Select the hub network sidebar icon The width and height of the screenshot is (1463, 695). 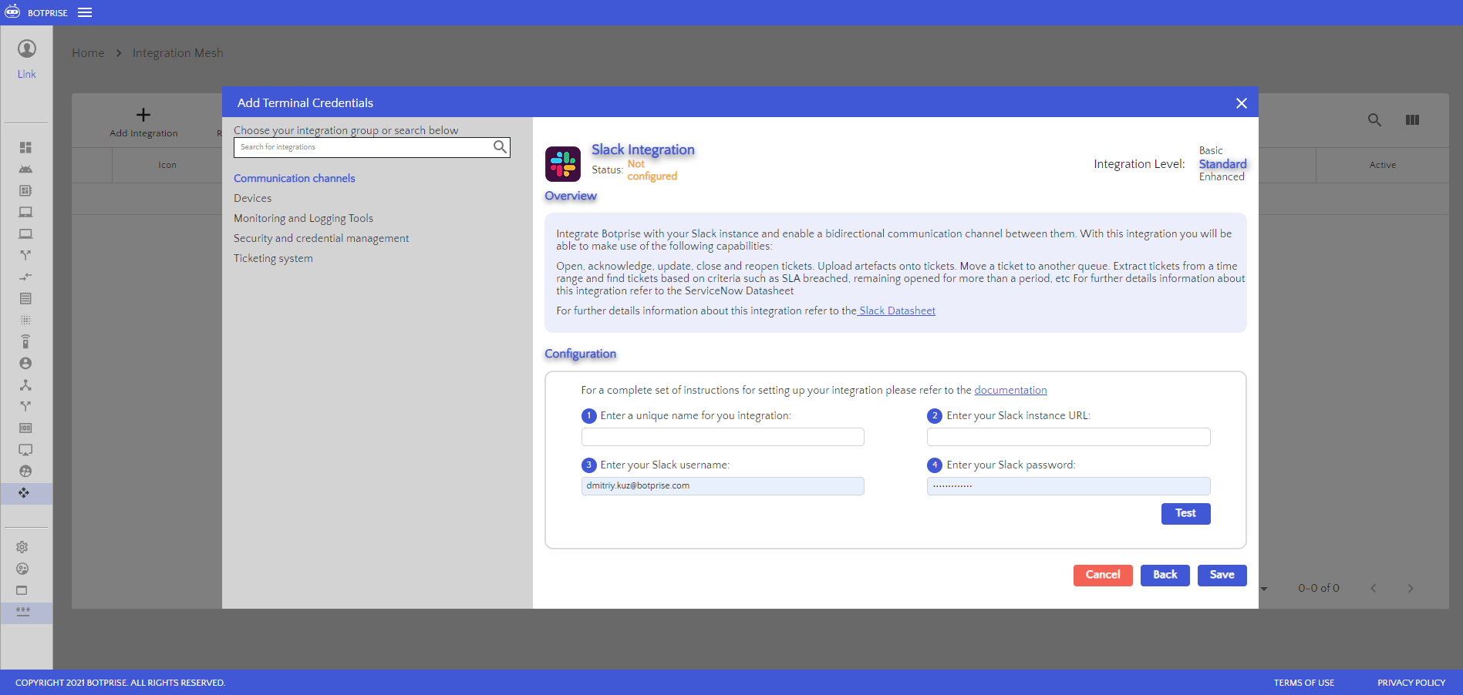(25, 384)
